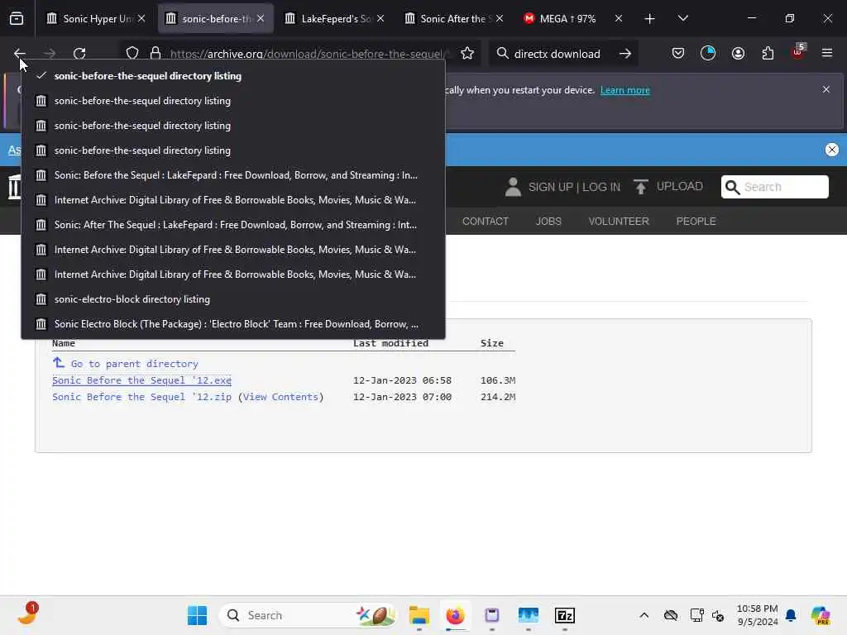This screenshot has height=635, width=847.
Task: Click the directx download search field
Action: pyautogui.click(x=557, y=54)
